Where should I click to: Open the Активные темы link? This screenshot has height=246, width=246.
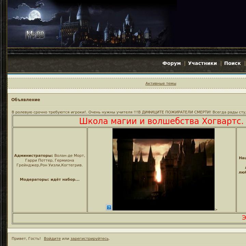point(161,83)
